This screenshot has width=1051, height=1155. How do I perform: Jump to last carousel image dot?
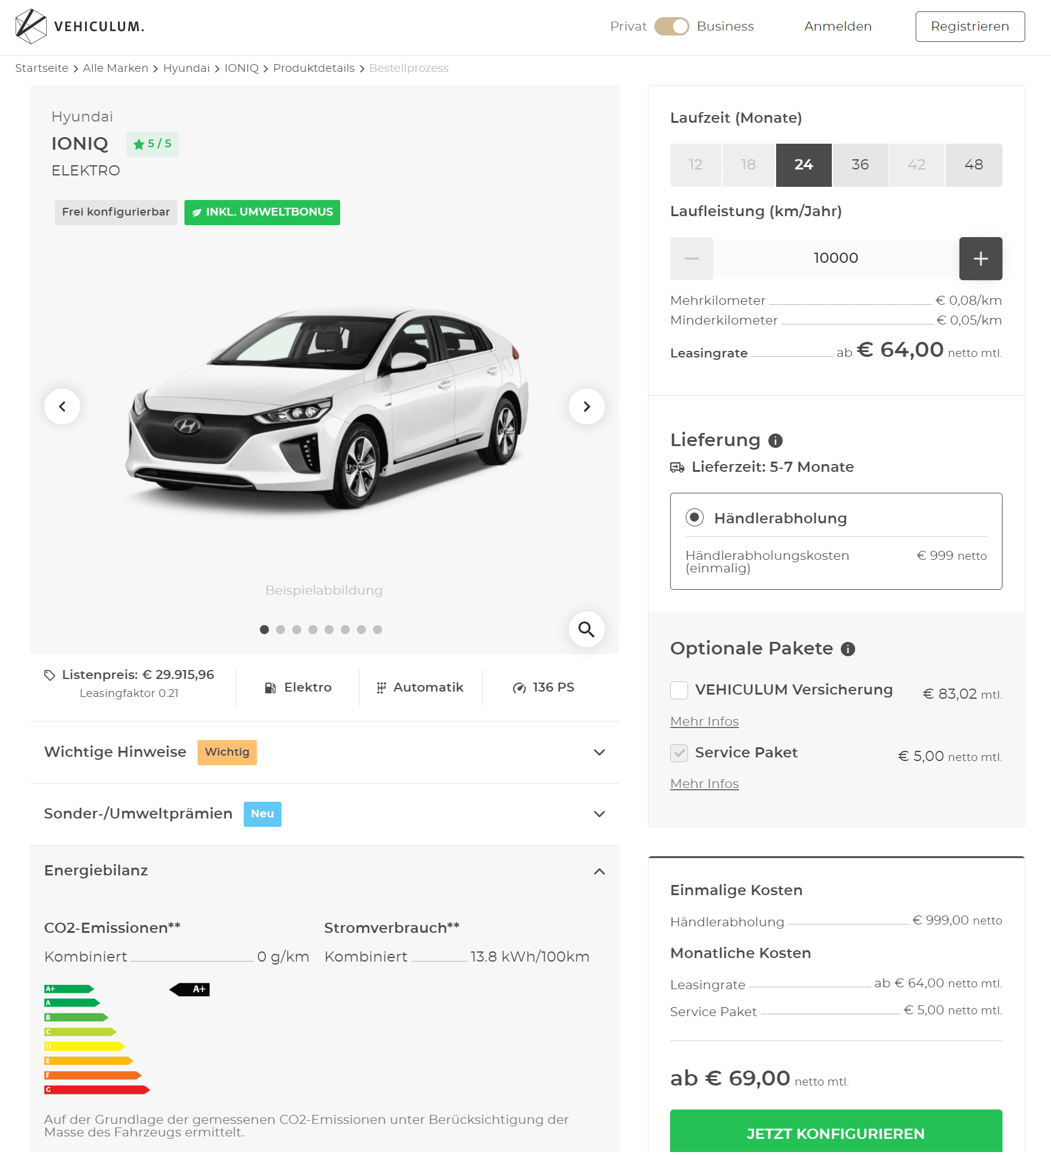coord(377,629)
